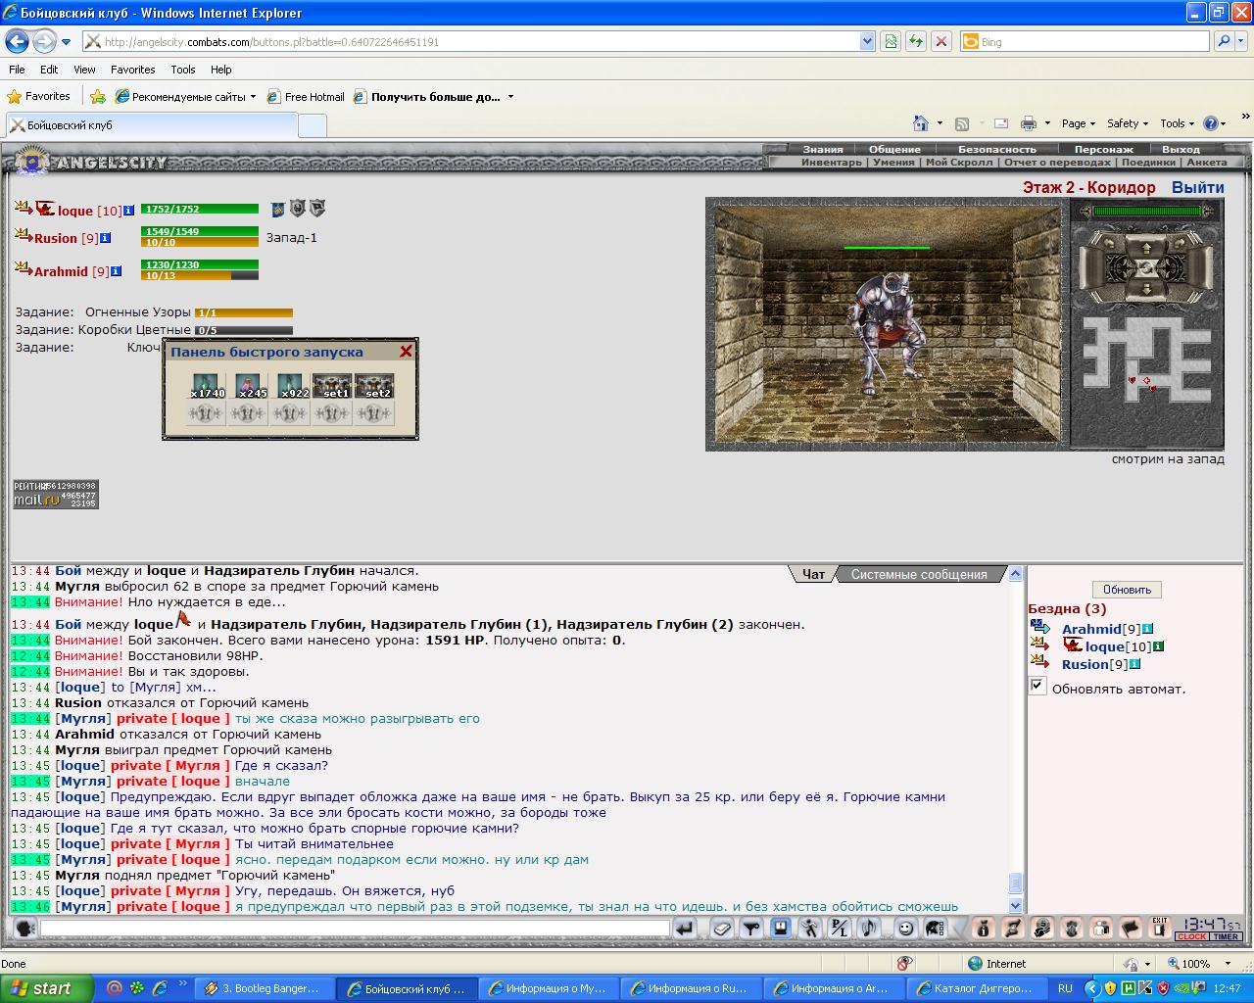Click the chat message input field
This screenshot has height=1003, width=1254.
(355, 928)
